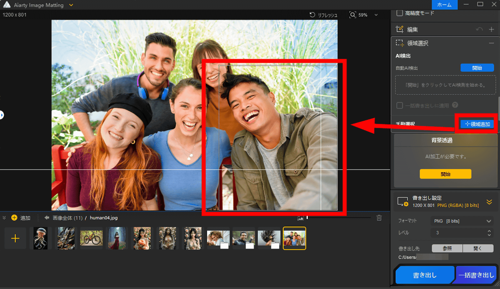This screenshot has height=289, width=500.
Task: Expand 書き出し設定 with double chevron
Action: click(489, 202)
